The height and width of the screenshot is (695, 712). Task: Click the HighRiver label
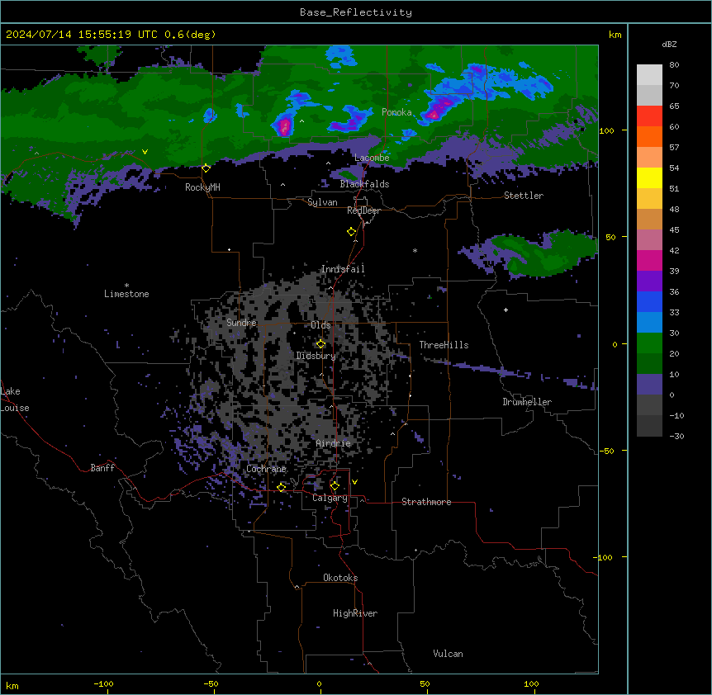355,613
